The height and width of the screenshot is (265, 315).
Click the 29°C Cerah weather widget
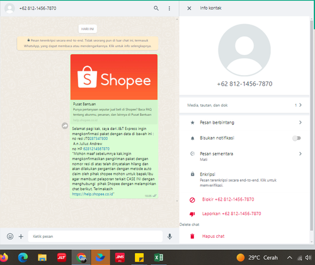tap(257, 257)
